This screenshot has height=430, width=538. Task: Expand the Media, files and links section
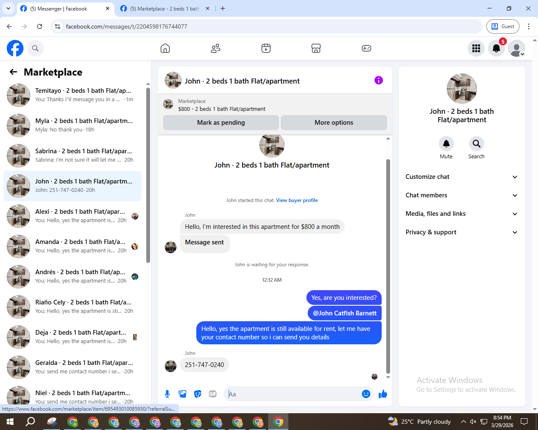tap(462, 214)
